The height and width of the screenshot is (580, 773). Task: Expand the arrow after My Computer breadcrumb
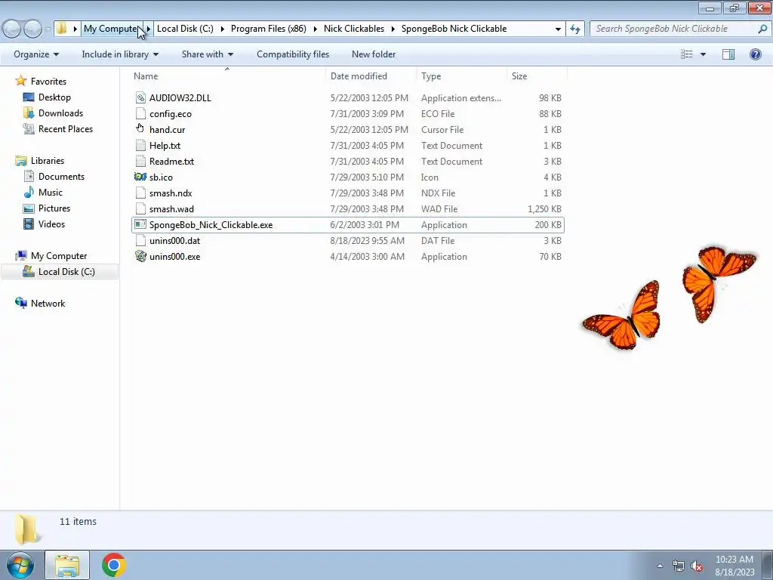[x=149, y=29]
